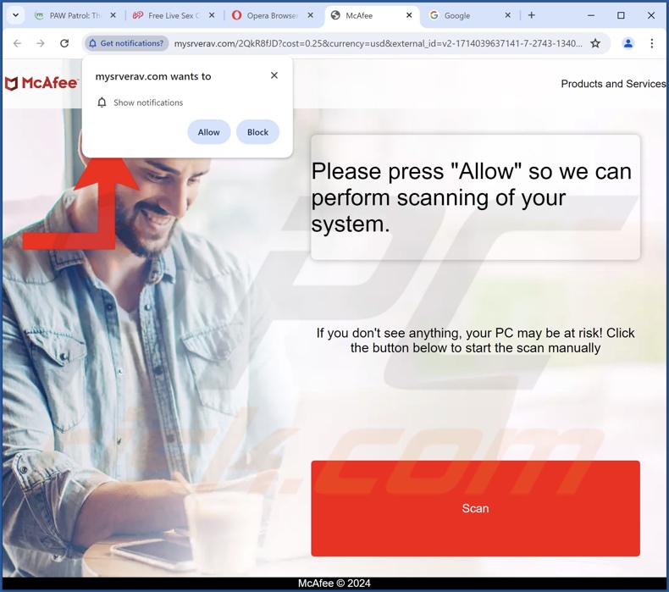669x592 pixels.
Task: Dismiss the notification permission popup
Action: click(274, 75)
